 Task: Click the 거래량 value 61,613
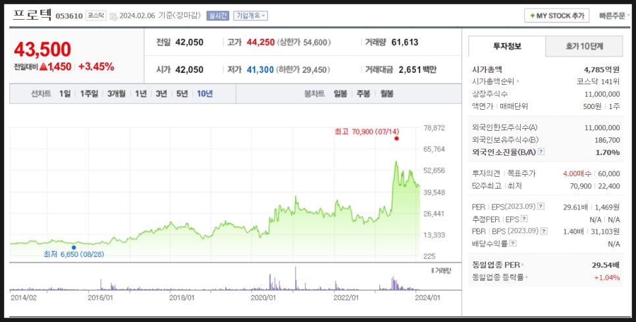405,42
